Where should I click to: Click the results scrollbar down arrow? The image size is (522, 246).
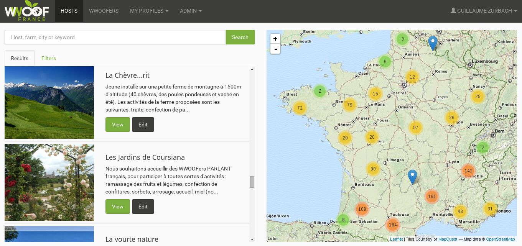pyautogui.click(x=252, y=239)
